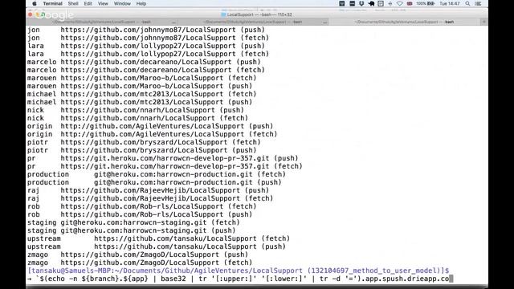Click the pr harrowcn-develop-pr-357 (fetch) line
Image resolution: width=514 pixels, height=289 pixels.
click(165, 166)
